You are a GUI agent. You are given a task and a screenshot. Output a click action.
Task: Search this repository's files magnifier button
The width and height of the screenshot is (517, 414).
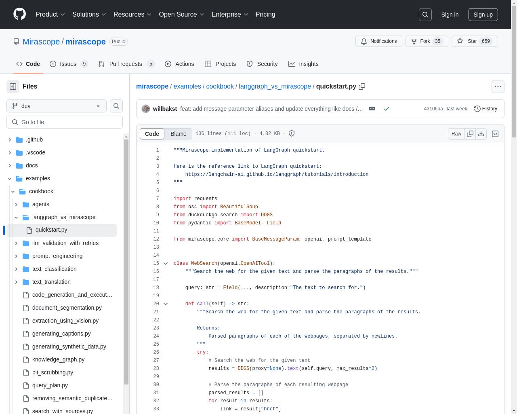[116, 106]
